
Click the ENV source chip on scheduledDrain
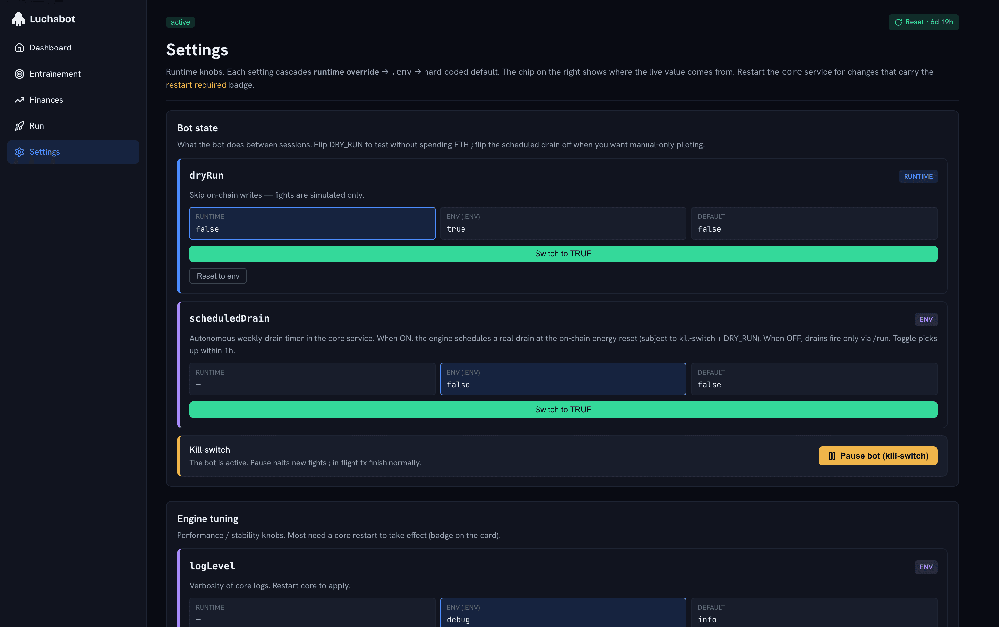(x=926, y=319)
